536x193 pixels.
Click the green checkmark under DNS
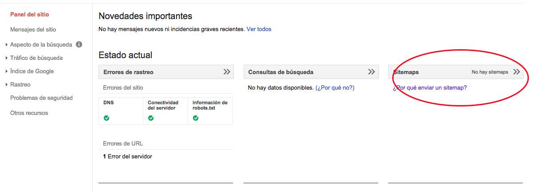coord(106,118)
